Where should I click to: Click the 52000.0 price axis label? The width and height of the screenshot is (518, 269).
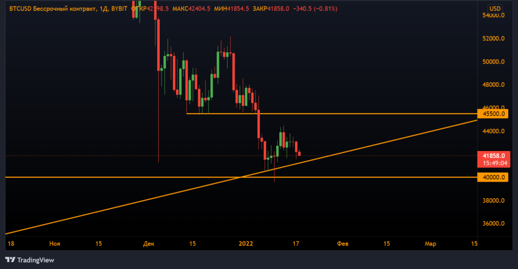point(493,38)
